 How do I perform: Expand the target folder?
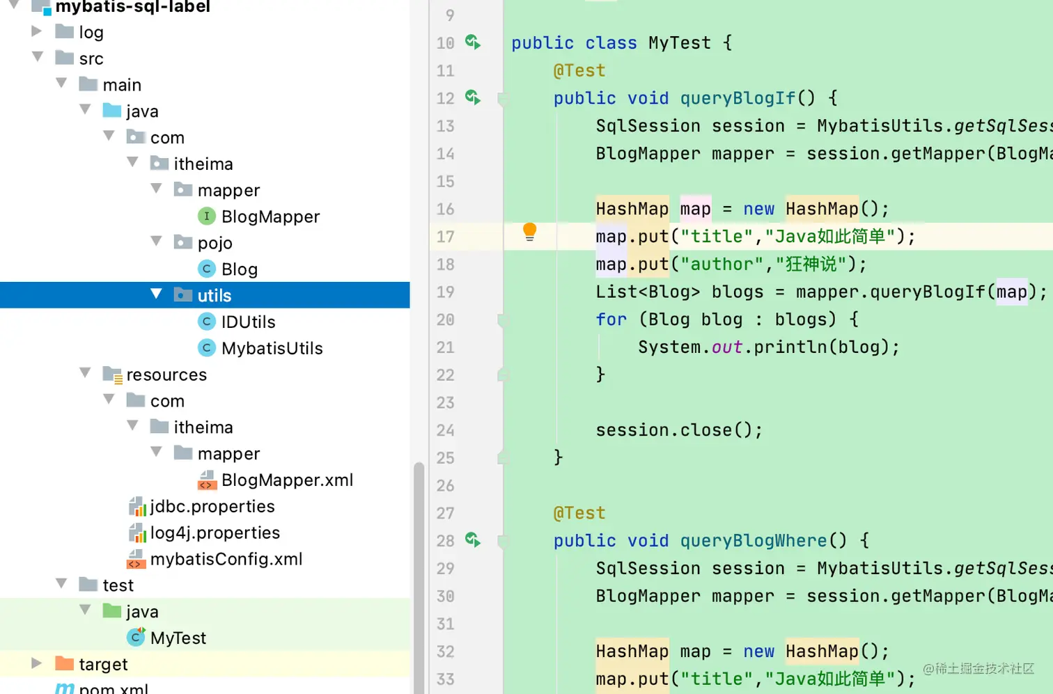pos(37,663)
